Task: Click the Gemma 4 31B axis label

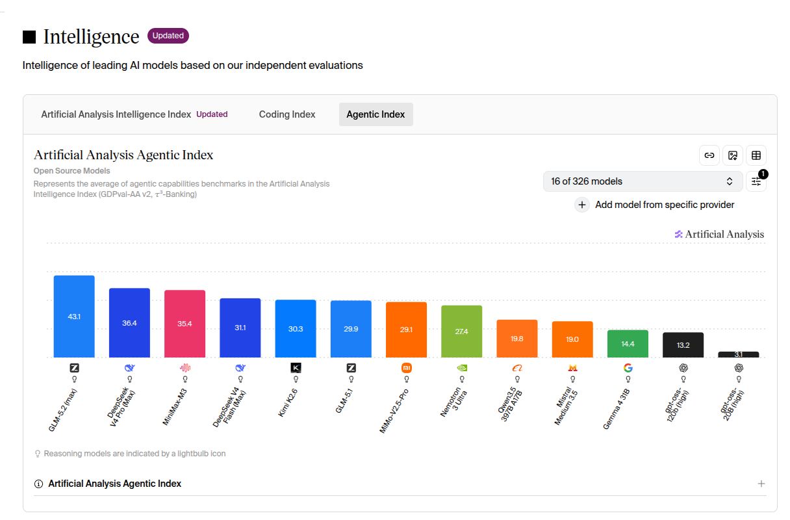Action: point(617,408)
